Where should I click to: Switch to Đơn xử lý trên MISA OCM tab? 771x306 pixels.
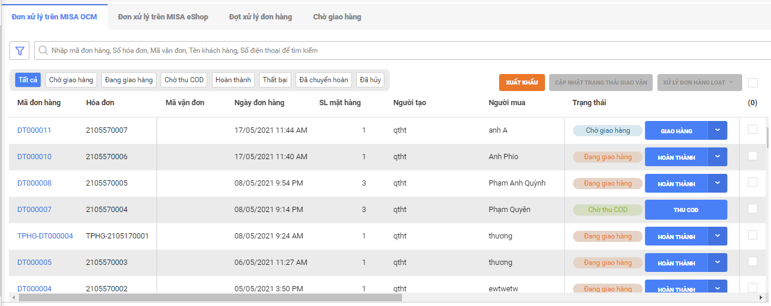[54, 17]
